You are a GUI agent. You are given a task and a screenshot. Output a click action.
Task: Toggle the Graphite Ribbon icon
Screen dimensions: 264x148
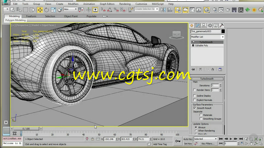(185, 10)
